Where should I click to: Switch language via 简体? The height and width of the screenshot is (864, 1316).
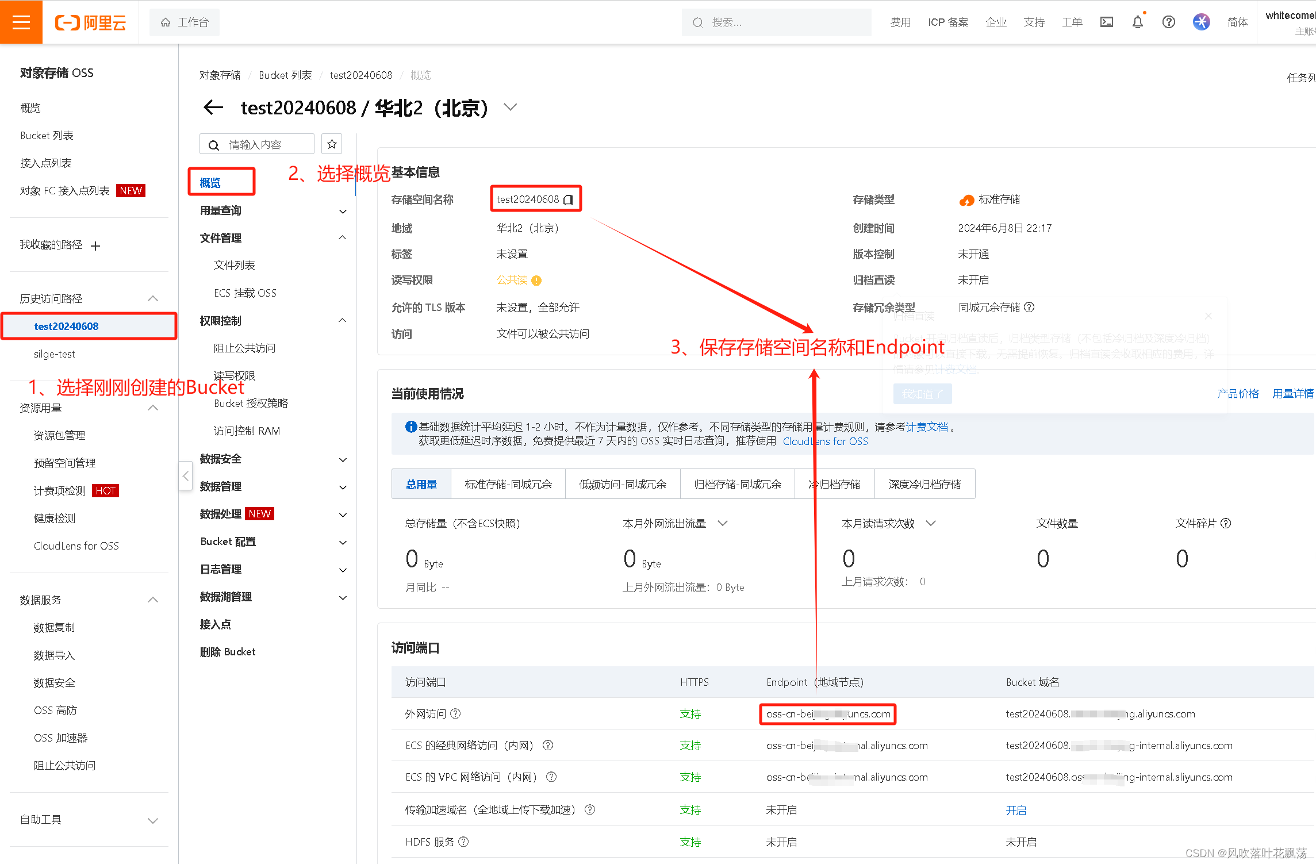(1237, 22)
